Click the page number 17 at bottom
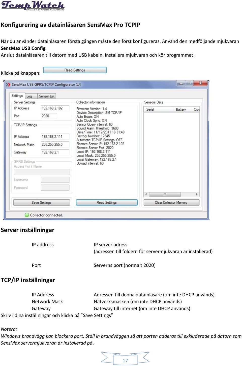Screen dimensions: 242x366 (x=125, y=360)
